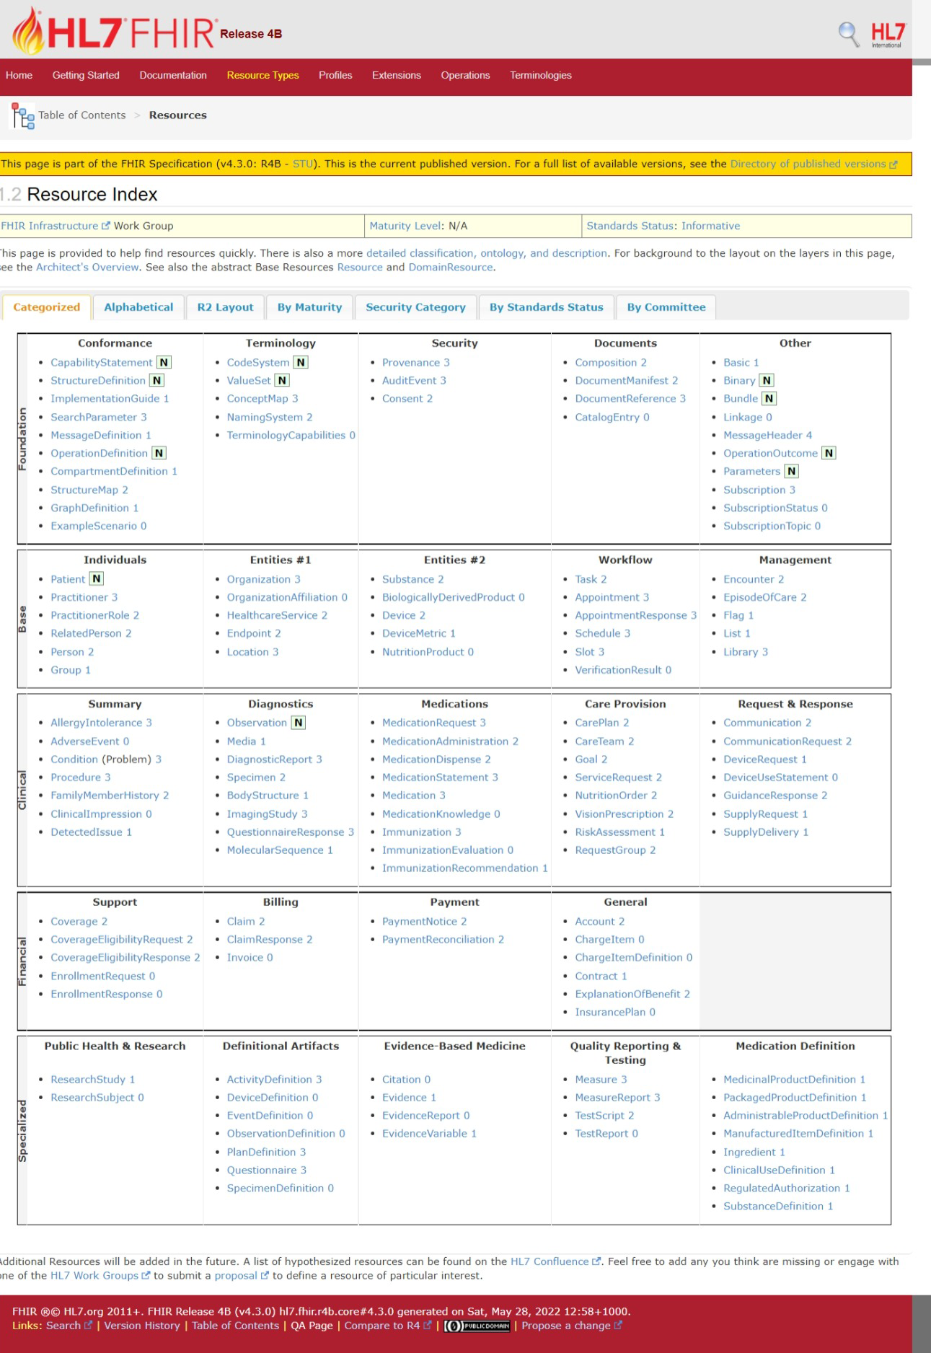This screenshot has height=1353, width=931.
Task: Select the Categorized tab
Action: (x=47, y=307)
